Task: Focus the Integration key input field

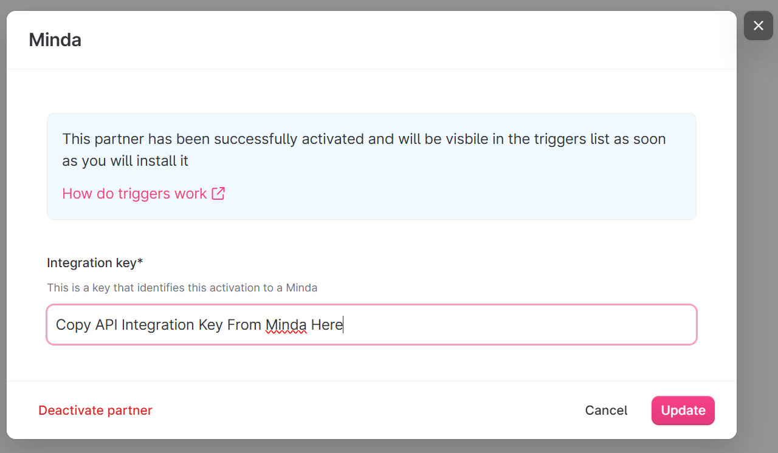Action: [517, 325]
